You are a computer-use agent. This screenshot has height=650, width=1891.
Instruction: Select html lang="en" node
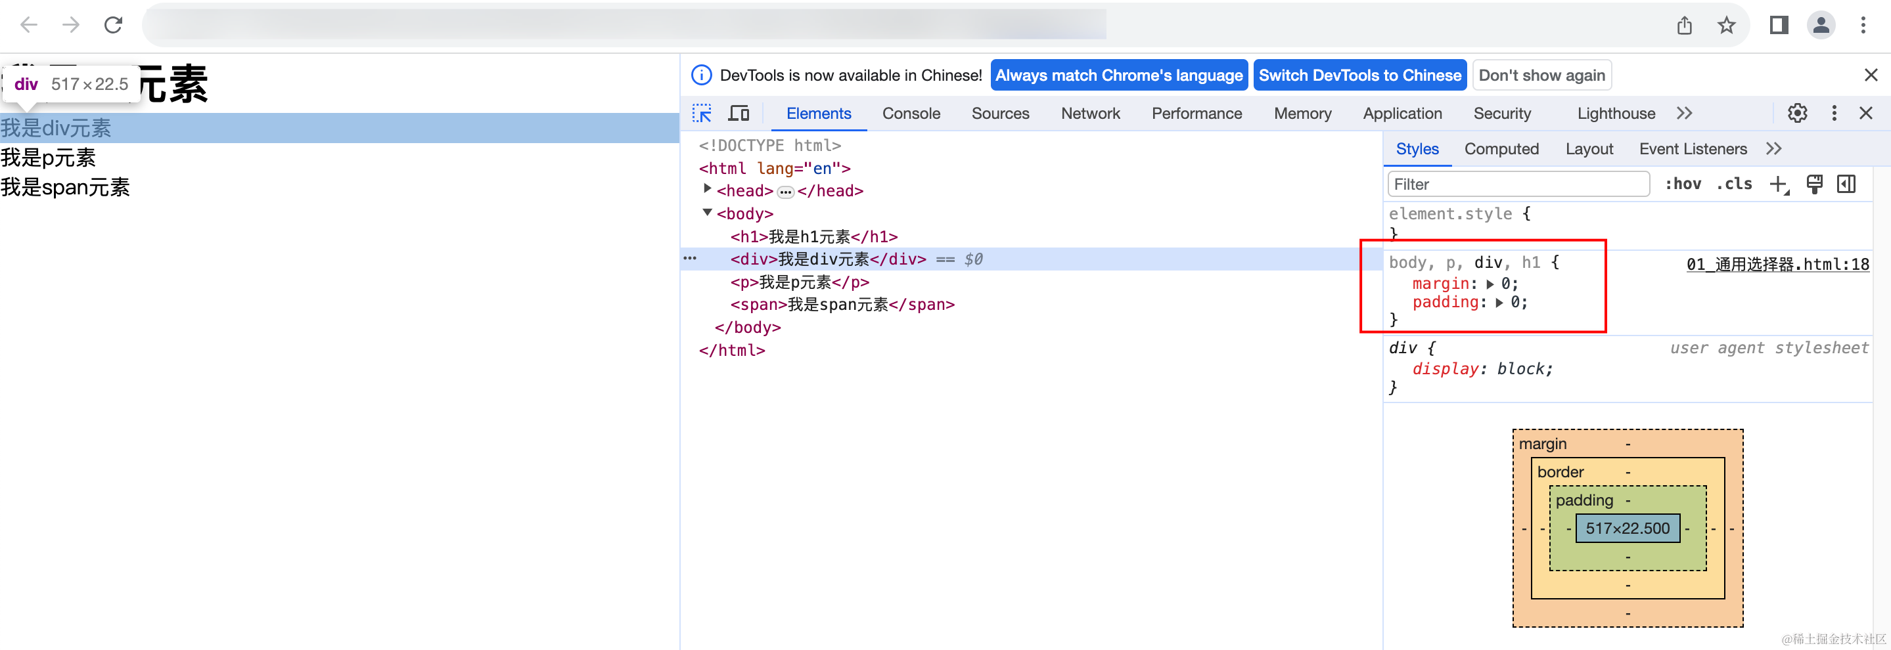pyautogui.click(x=775, y=168)
